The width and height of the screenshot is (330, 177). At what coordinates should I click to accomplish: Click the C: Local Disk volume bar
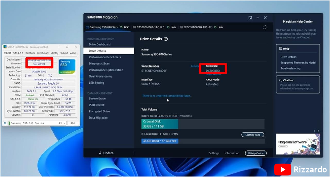pyautogui.click(x=203, y=124)
